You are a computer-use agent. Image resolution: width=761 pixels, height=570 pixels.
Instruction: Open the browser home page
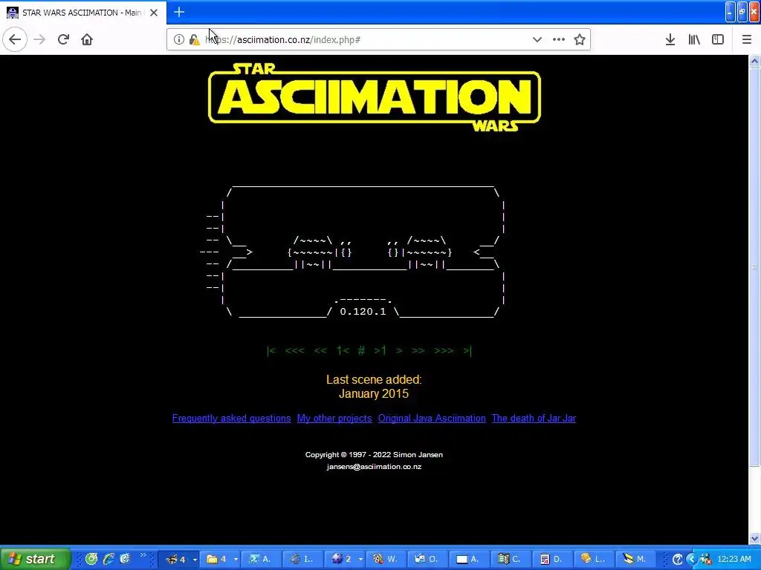[87, 39]
